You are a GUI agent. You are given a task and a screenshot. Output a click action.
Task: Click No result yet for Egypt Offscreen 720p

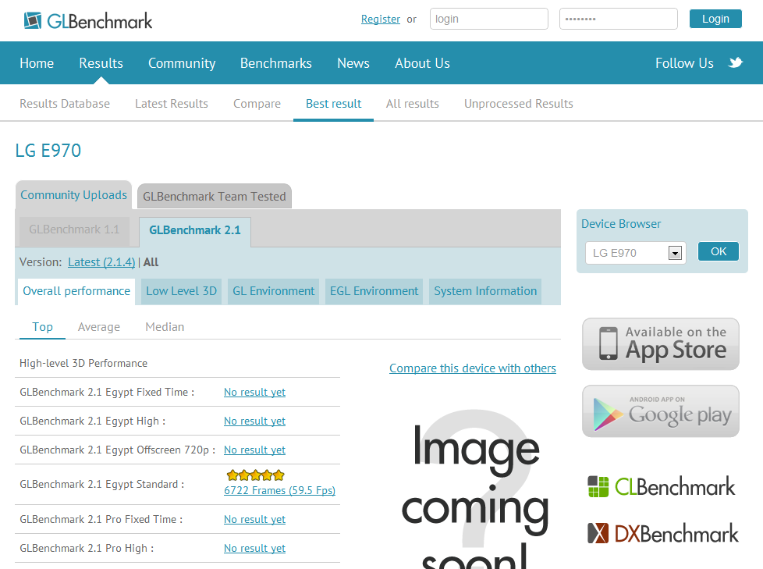[x=254, y=450]
